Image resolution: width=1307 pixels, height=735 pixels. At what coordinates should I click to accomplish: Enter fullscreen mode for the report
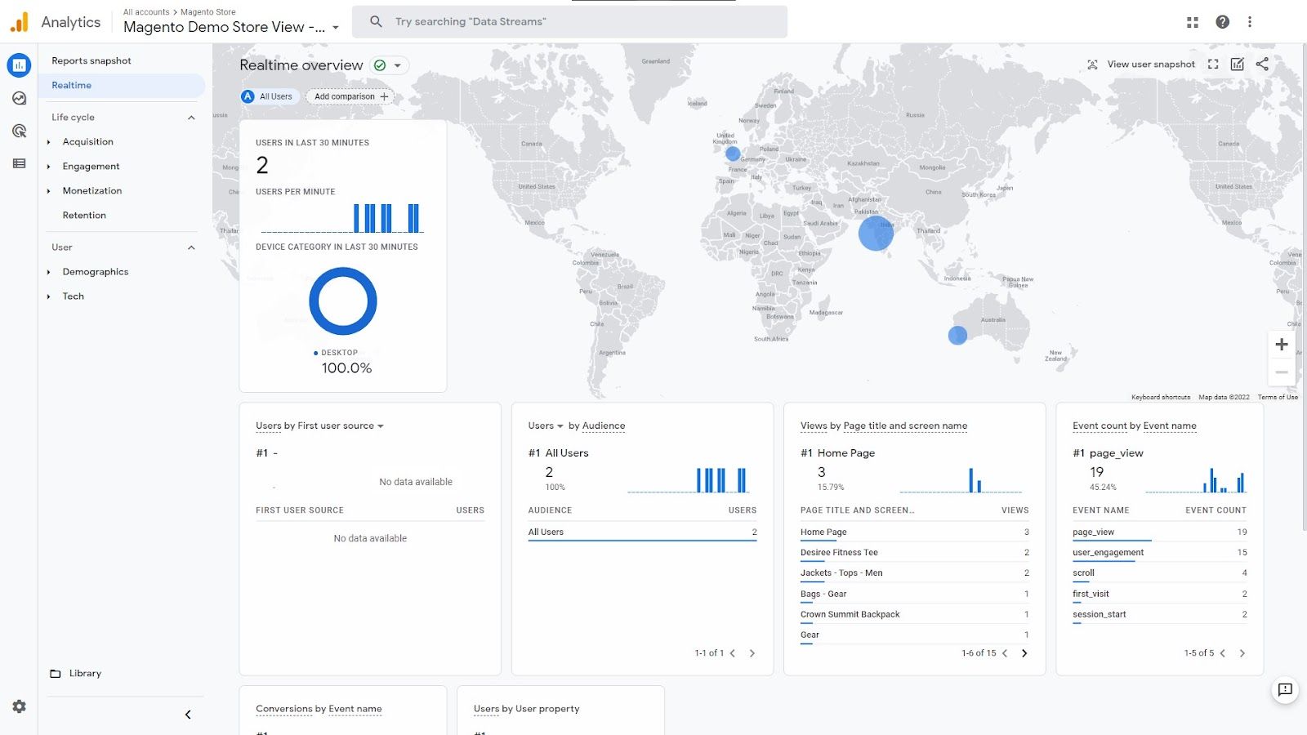point(1213,64)
